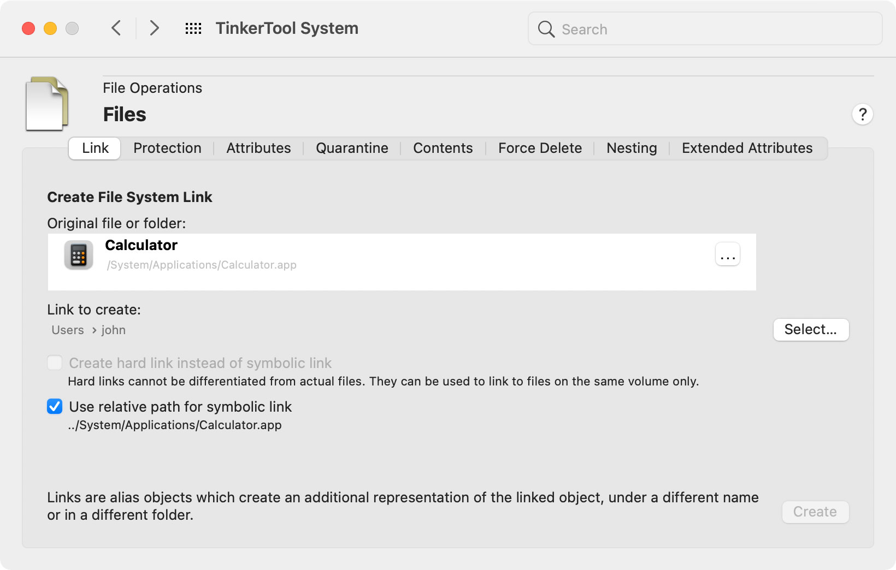
Task: Click the TinkerTool System window title
Action: coord(287,28)
